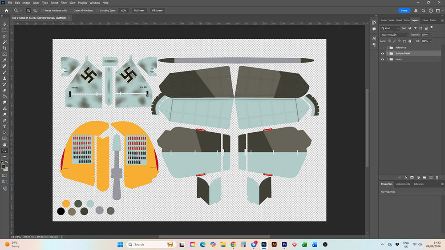Open the Edit Toolbar three-dots menu
This screenshot has height=250, width=445.
click(4, 157)
